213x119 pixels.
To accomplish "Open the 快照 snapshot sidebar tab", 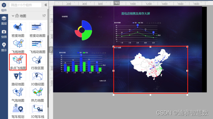I will [x=4, y=34].
